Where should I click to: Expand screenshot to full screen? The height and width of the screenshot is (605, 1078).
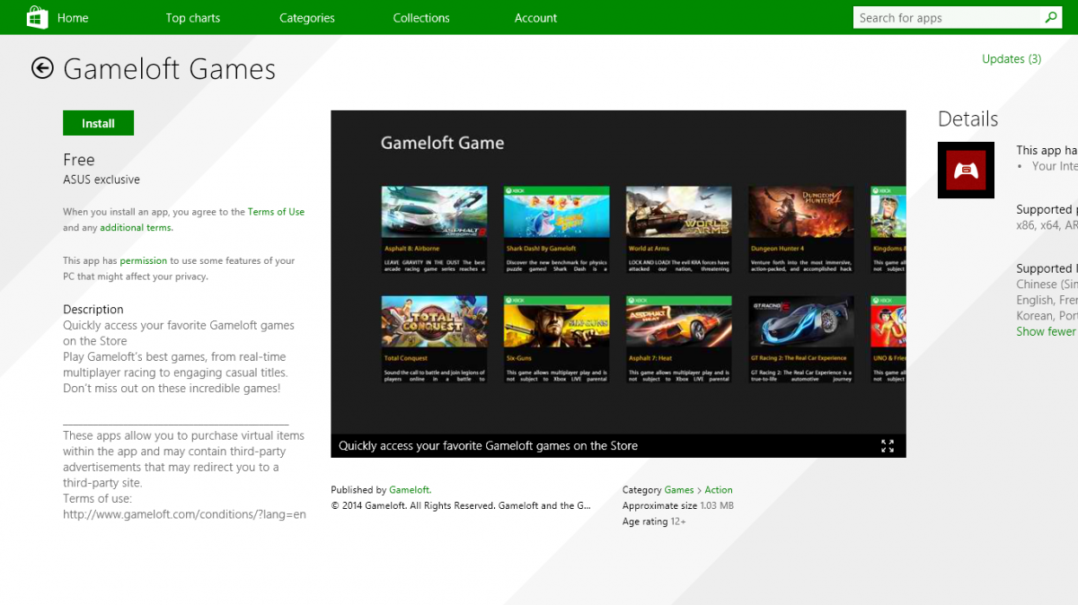[x=888, y=446]
